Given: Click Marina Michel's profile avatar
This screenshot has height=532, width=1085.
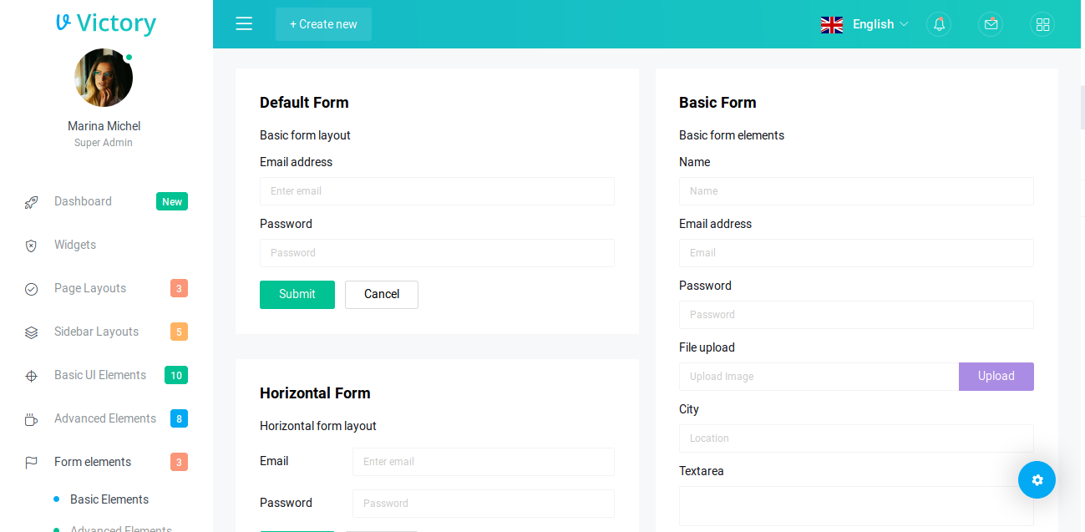Looking at the screenshot, I should point(104,78).
